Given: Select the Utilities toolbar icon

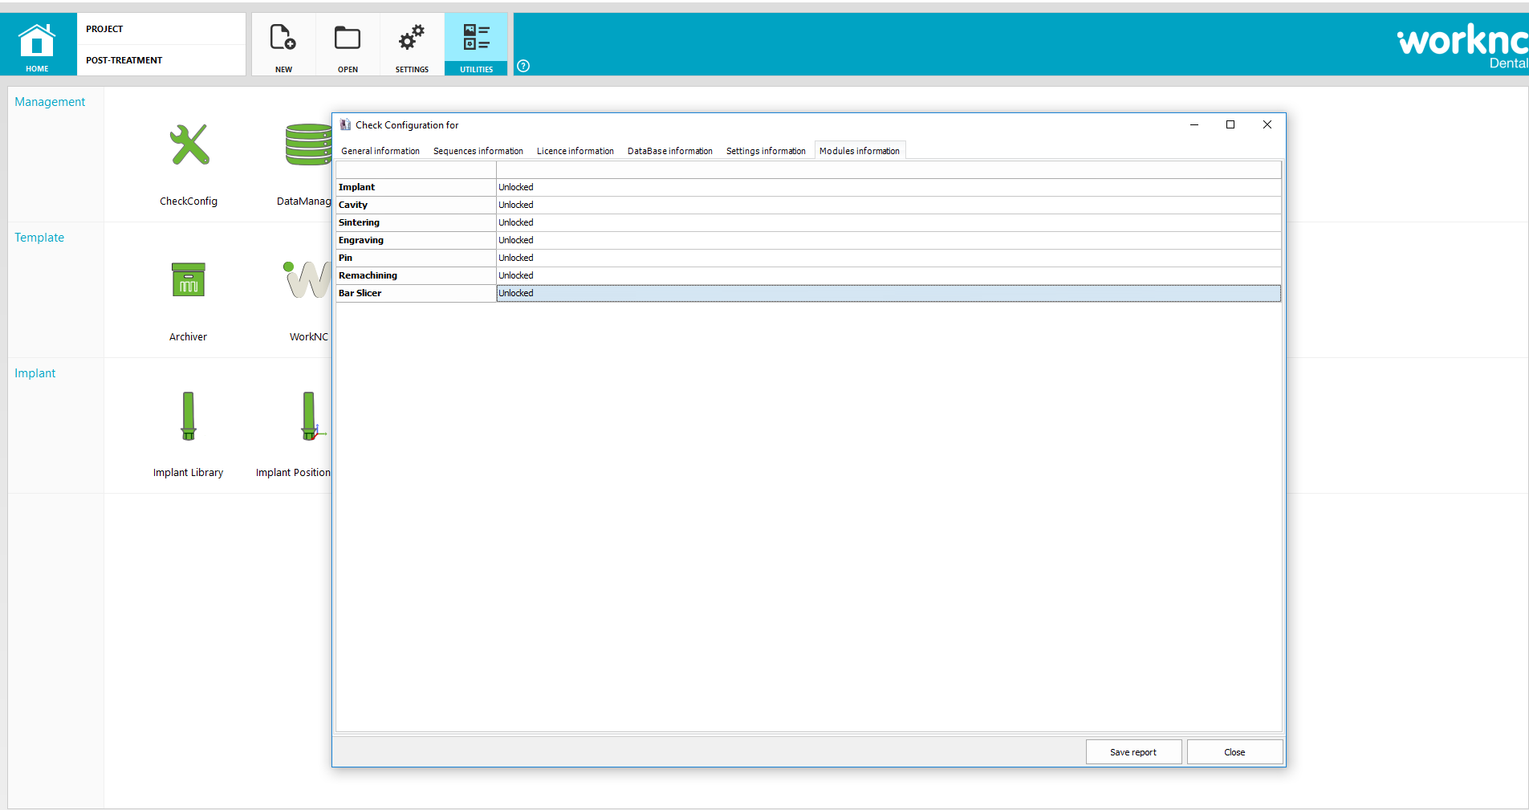Looking at the screenshot, I should [475, 44].
